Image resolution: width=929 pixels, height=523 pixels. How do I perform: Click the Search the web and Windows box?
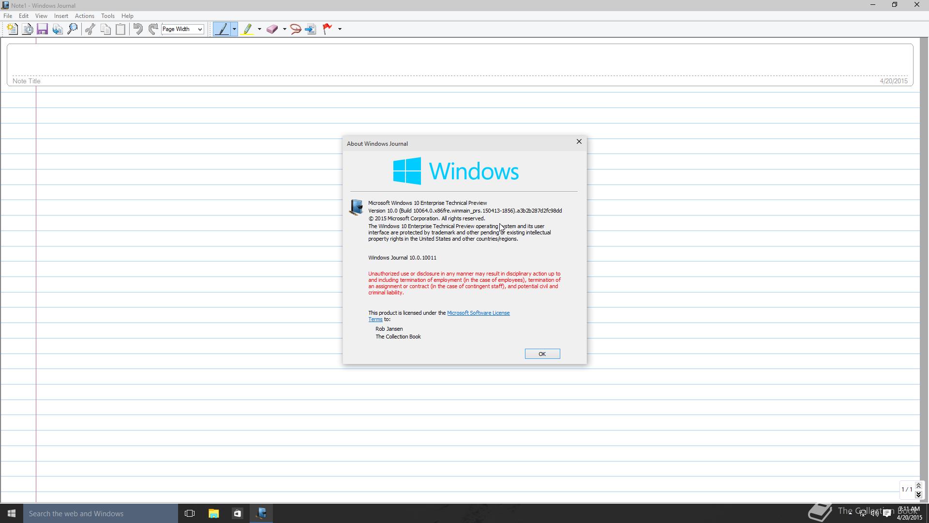101,513
